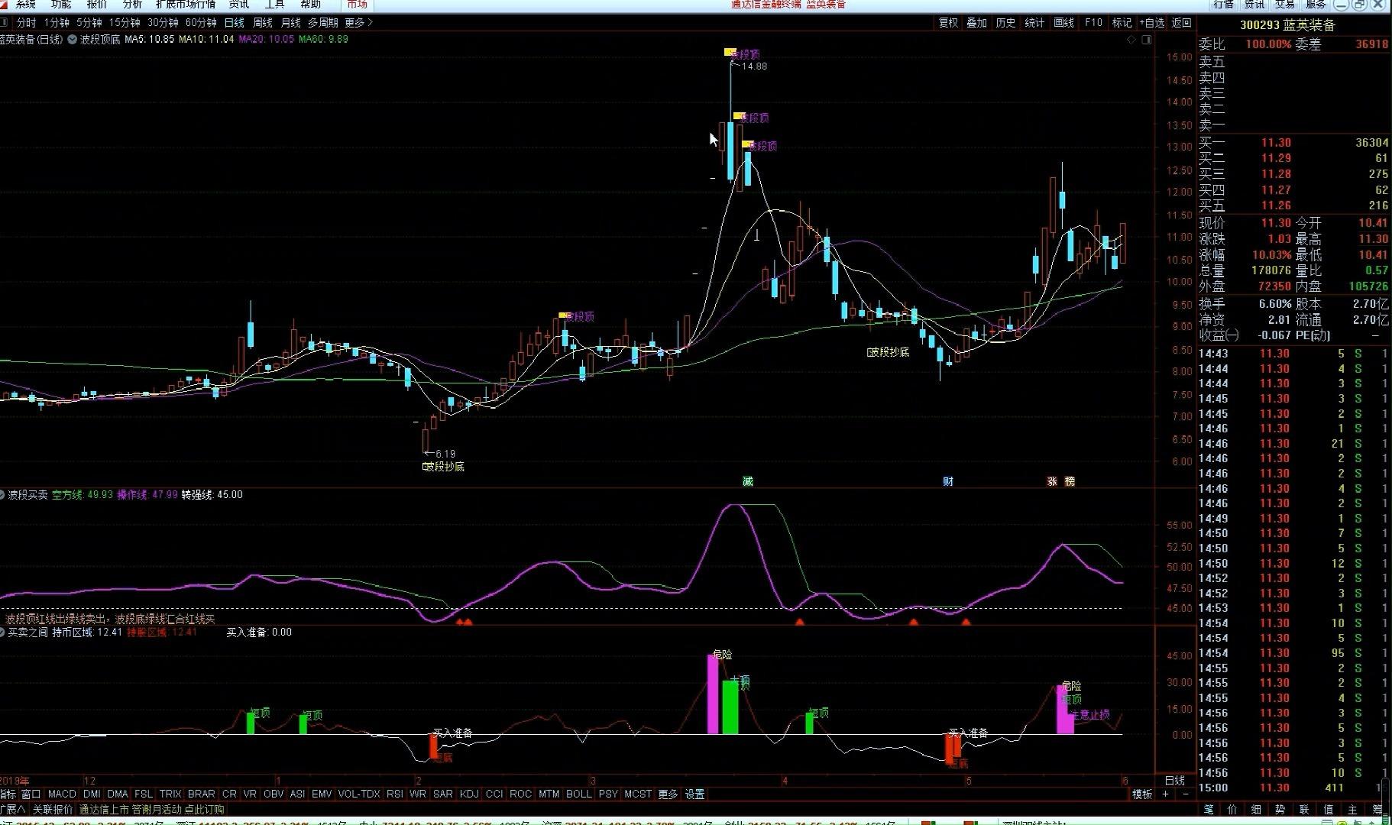Select the 60分钟 period

[202, 23]
